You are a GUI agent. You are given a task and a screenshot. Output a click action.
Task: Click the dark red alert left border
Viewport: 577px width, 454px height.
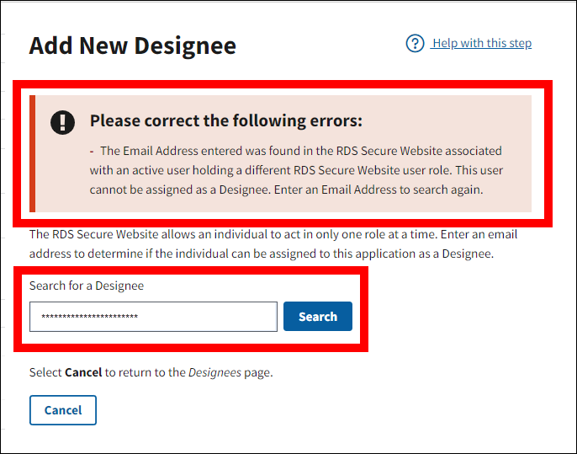click(33, 153)
